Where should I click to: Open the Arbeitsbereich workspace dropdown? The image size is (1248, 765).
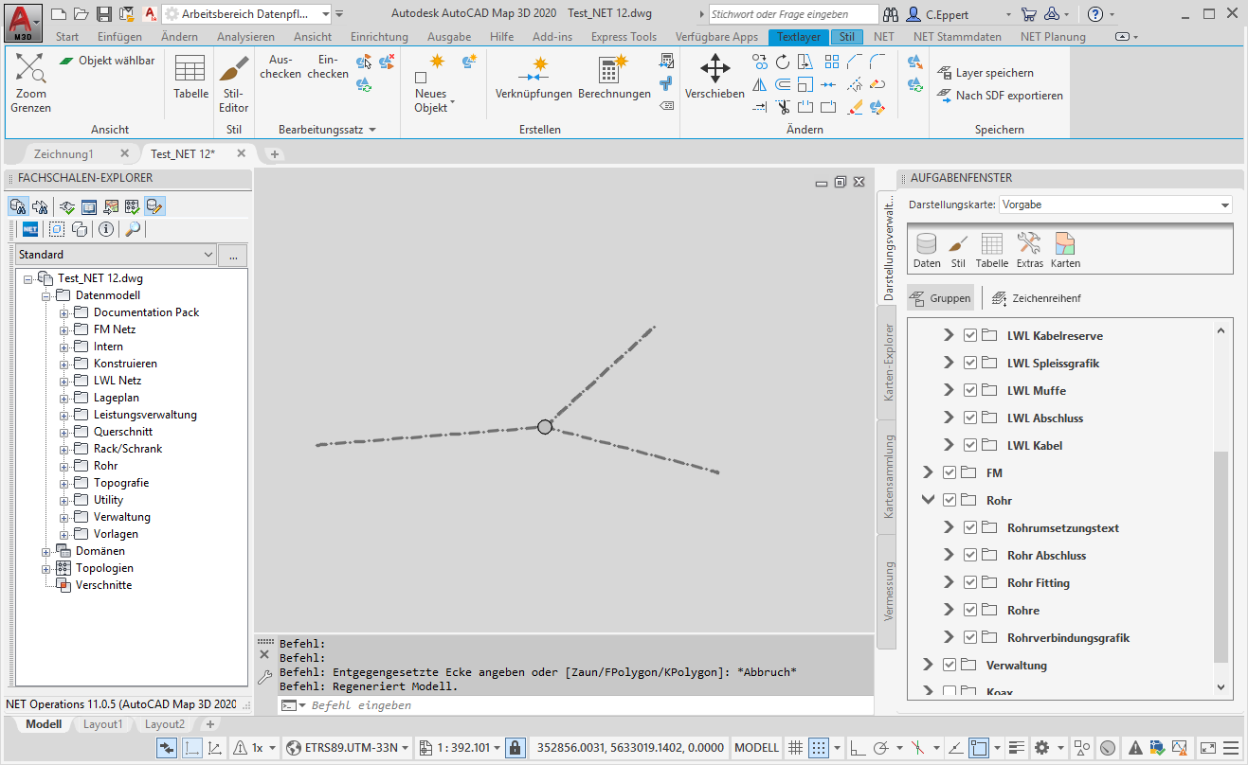[246, 14]
